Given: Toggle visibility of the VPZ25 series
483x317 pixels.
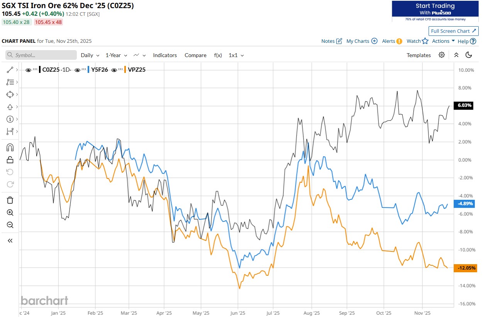Looking at the screenshot, I should click(x=114, y=70).
